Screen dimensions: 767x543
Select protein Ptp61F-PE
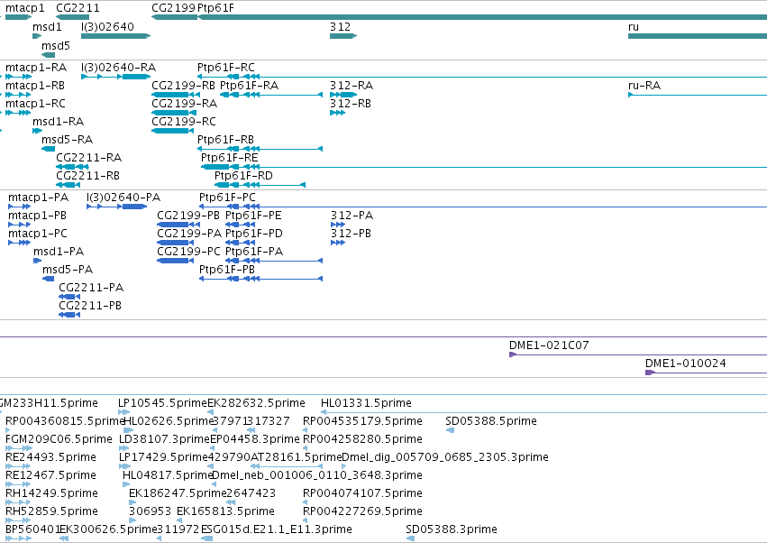(253, 216)
